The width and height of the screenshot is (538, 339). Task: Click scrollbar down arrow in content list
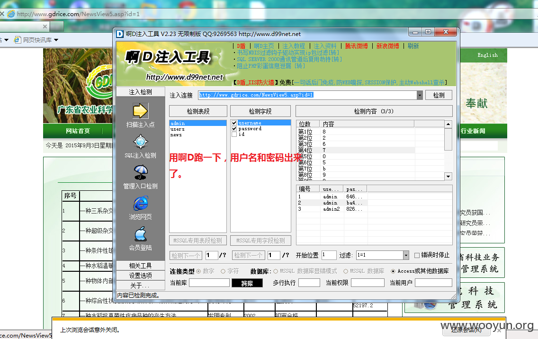(448, 176)
